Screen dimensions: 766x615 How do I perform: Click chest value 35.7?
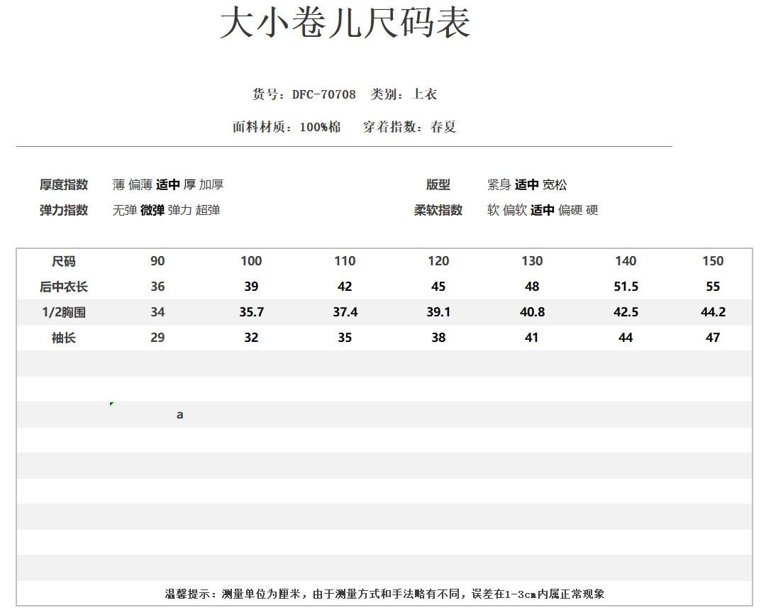pyautogui.click(x=251, y=311)
